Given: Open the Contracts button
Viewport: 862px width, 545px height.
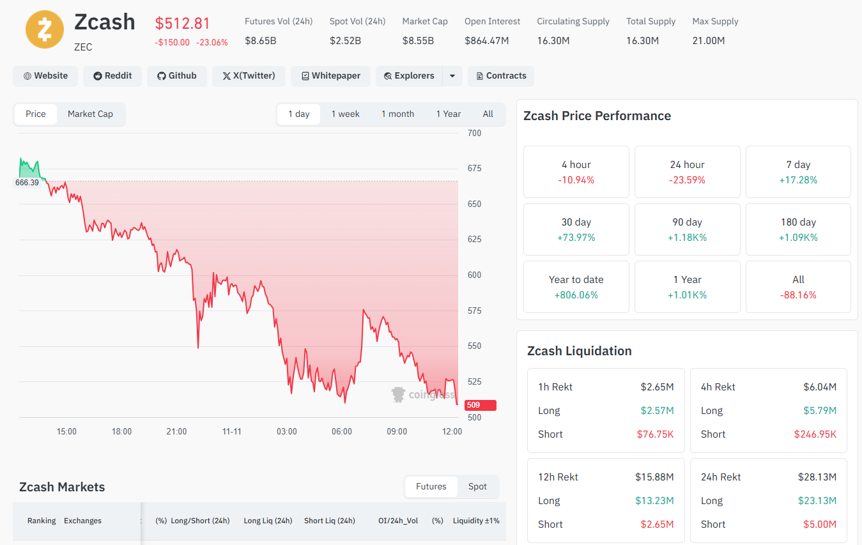Looking at the screenshot, I should tap(501, 76).
